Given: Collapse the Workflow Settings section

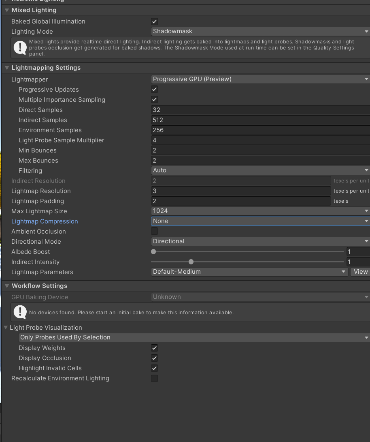Looking at the screenshot, I should click(x=7, y=286).
